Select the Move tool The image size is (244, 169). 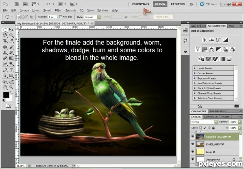[11, 30]
